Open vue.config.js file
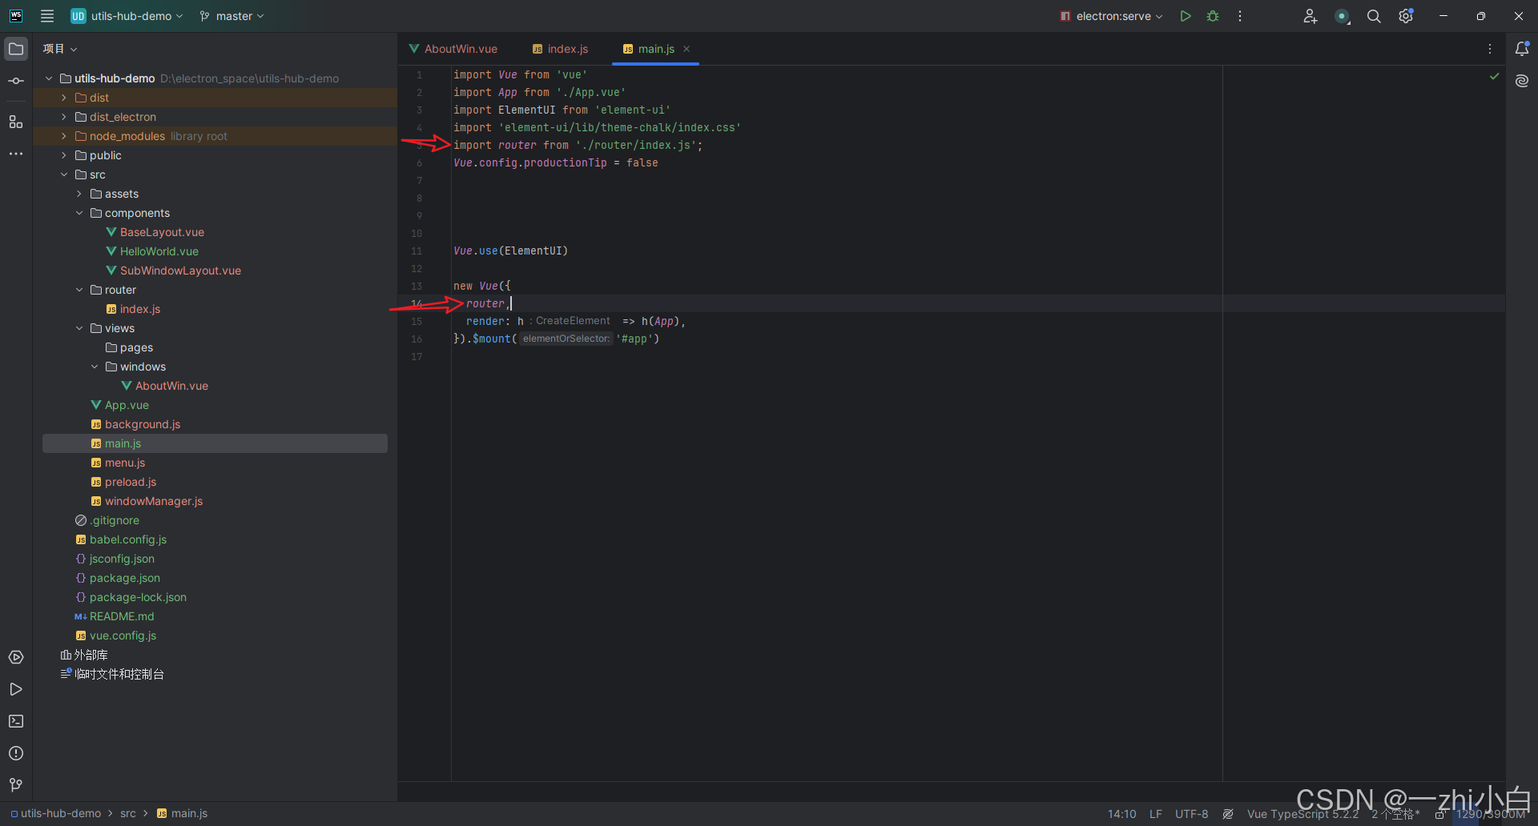Image resolution: width=1538 pixels, height=826 pixels. point(123,636)
